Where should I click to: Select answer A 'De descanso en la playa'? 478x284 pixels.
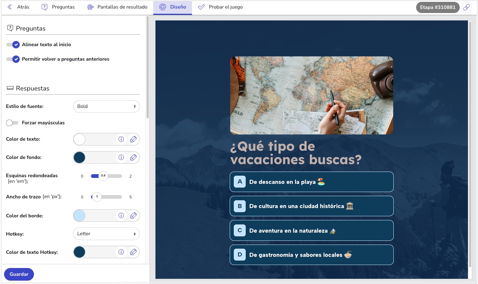(x=312, y=182)
